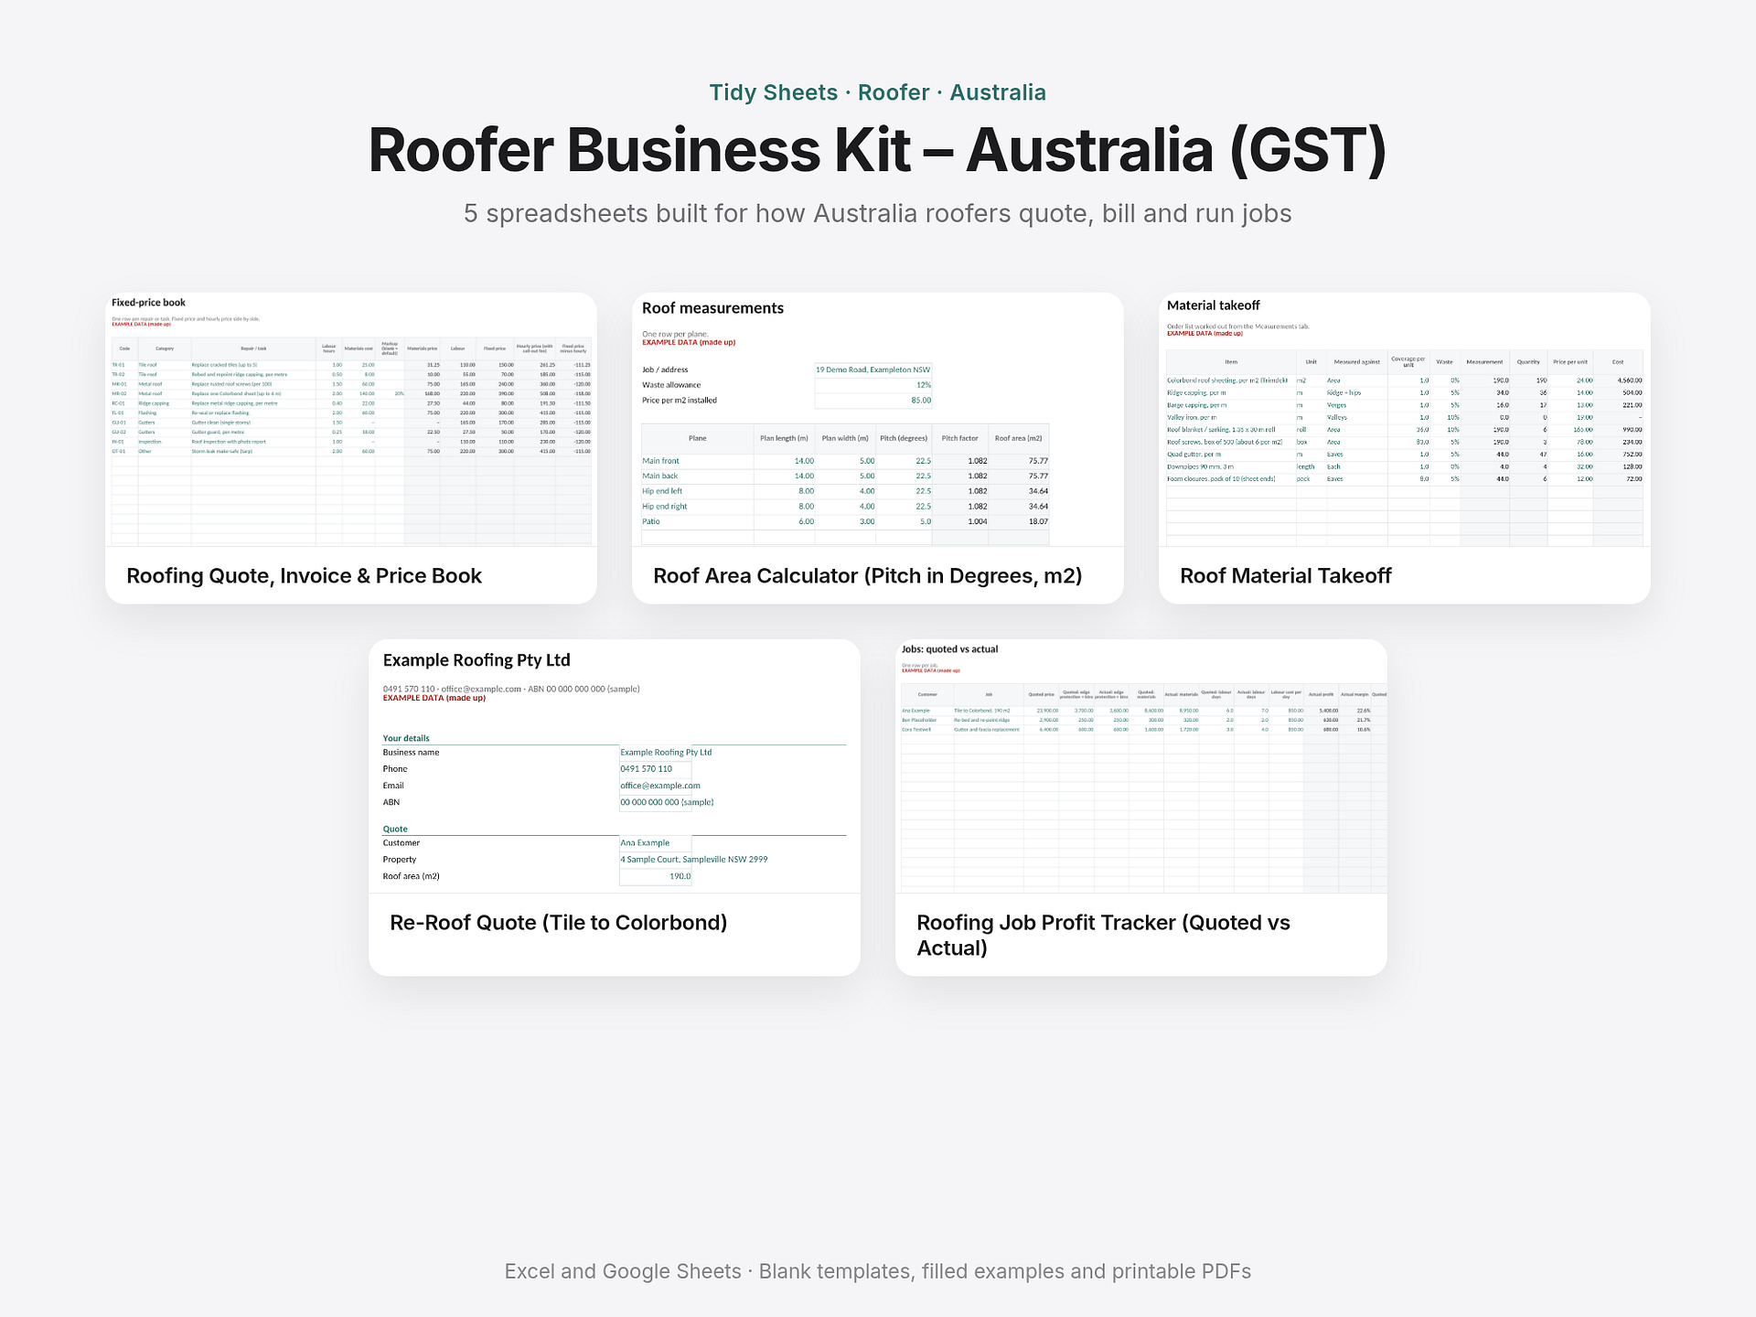The image size is (1756, 1317).
Task: Open the Fixed-price book spreadsheet thumbnail
Action: 351,420
